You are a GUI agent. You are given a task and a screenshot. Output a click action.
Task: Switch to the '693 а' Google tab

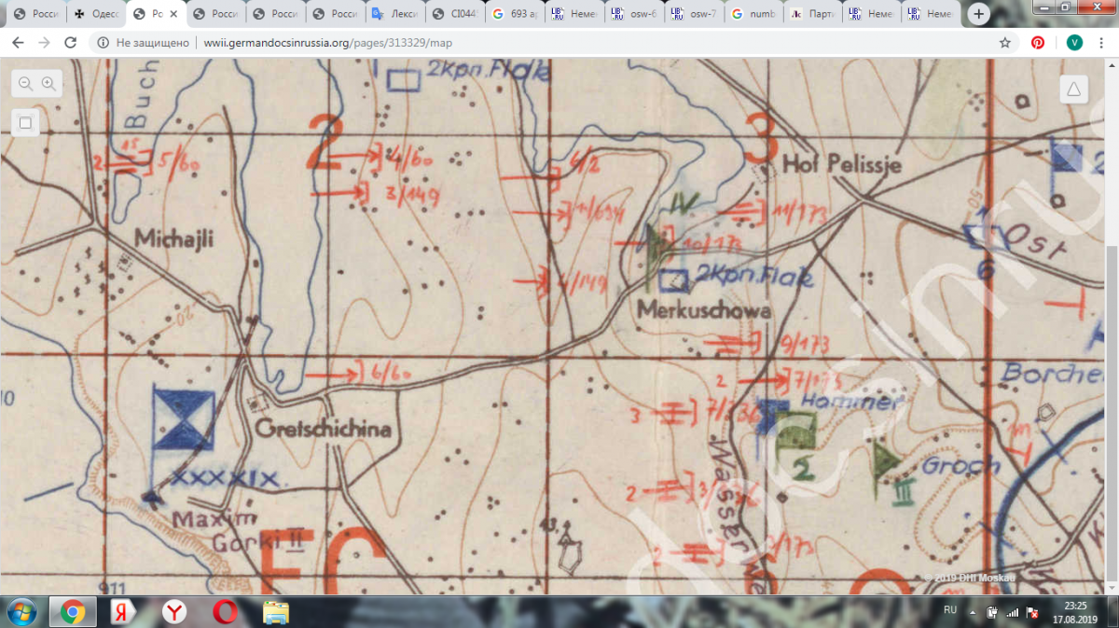coord(515,15)
